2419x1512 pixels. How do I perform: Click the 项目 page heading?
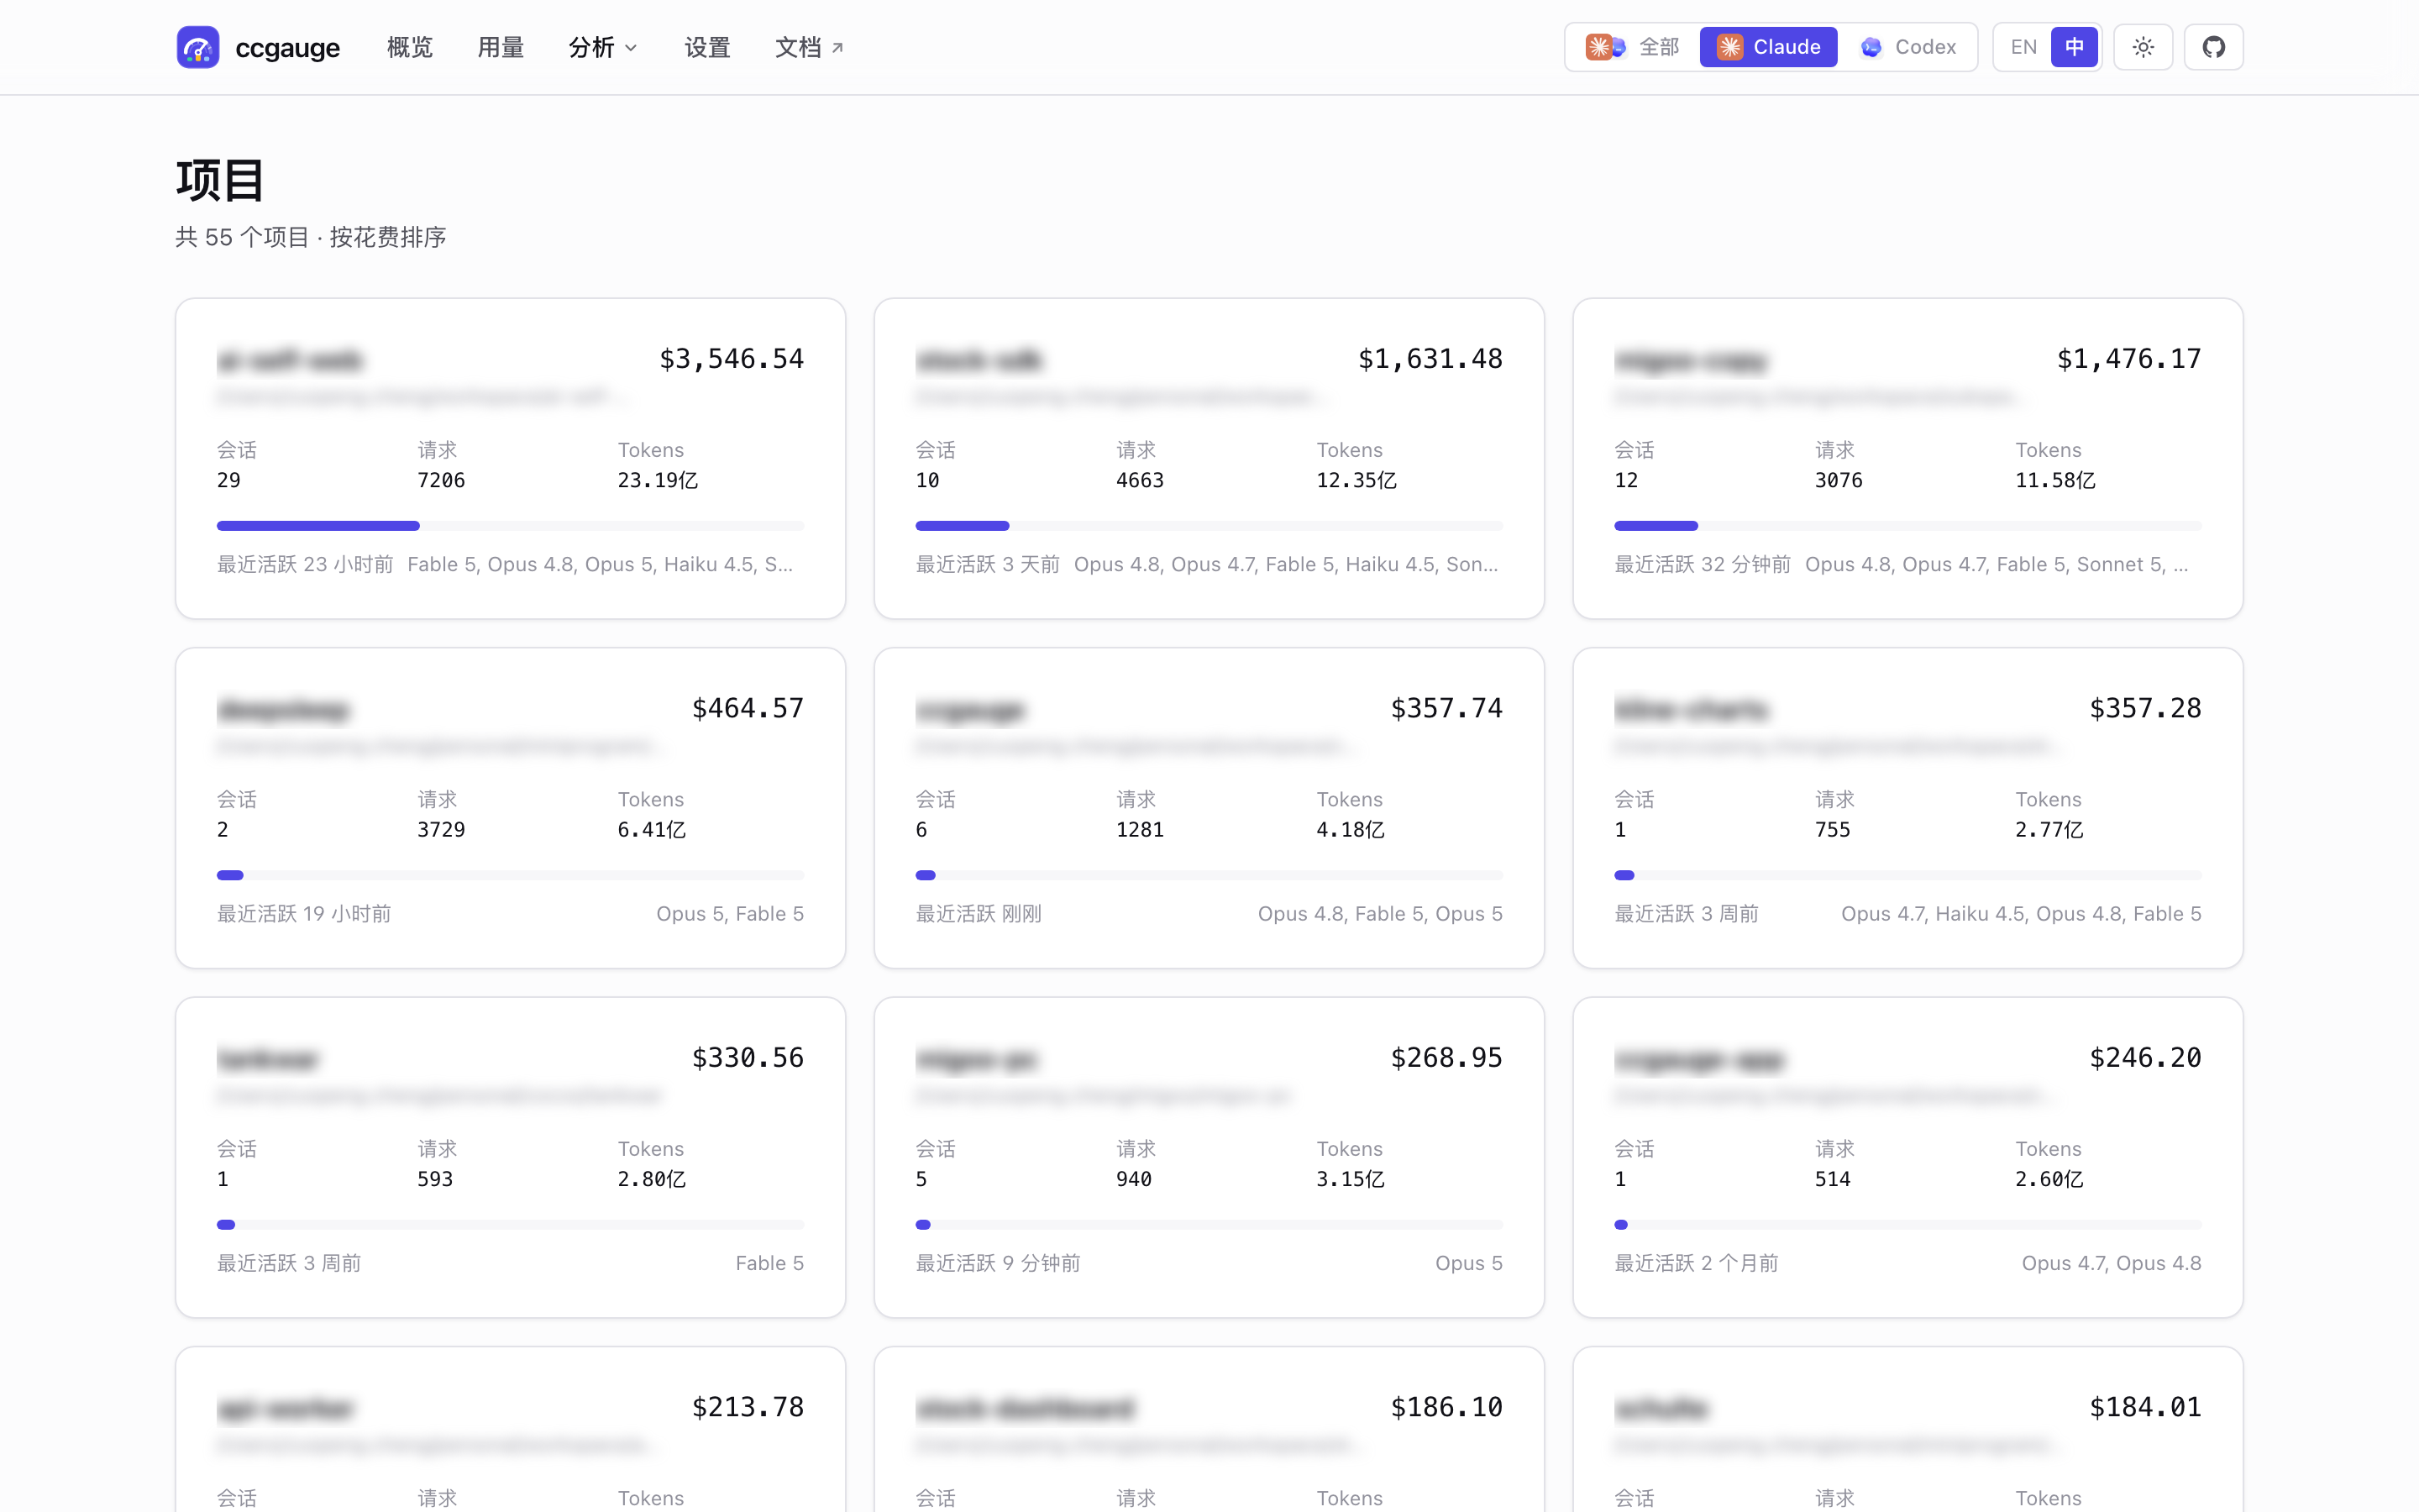point(220,181)
